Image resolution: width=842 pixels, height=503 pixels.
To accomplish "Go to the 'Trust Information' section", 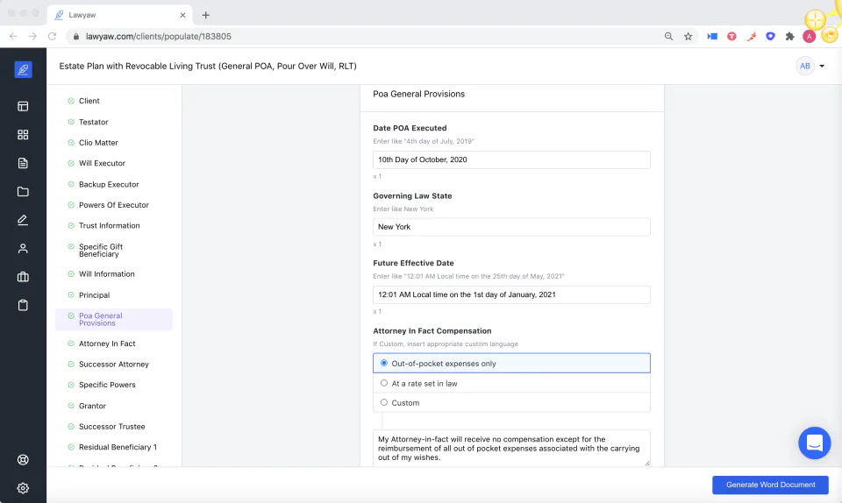I will (109, 226).
